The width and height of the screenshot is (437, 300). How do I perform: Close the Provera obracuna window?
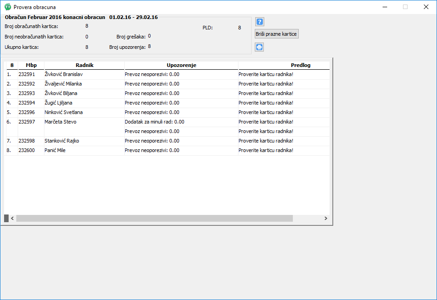(426, 7)
